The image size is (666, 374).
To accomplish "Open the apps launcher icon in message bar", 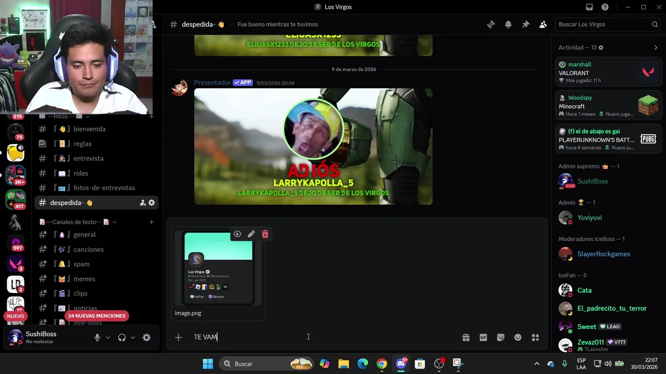I will (x=535, y=338).
